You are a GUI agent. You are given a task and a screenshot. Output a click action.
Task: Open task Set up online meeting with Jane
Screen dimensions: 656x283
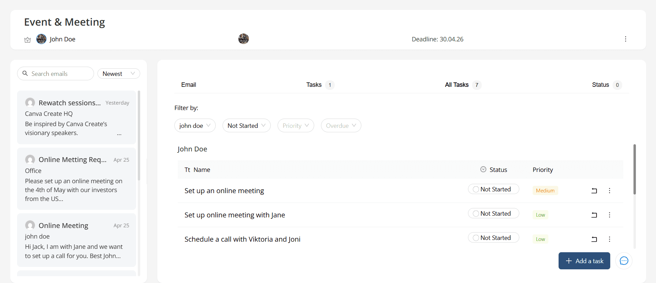[235, 215]
